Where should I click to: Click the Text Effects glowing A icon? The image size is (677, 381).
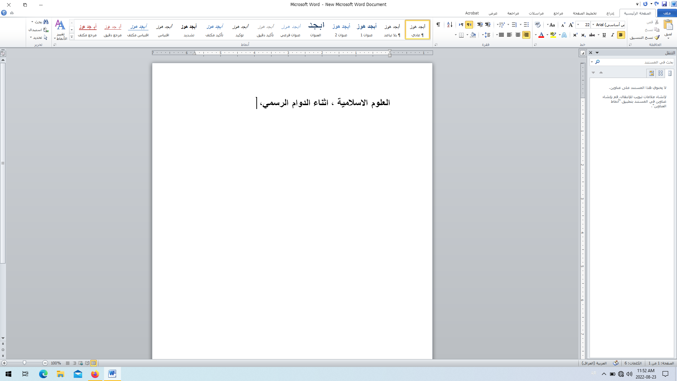(x=564, y=35)
